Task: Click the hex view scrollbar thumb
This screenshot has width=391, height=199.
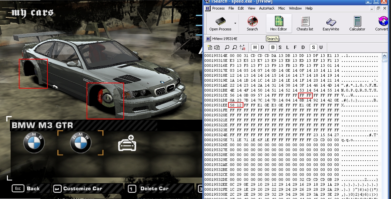Action: click(384, 60)
